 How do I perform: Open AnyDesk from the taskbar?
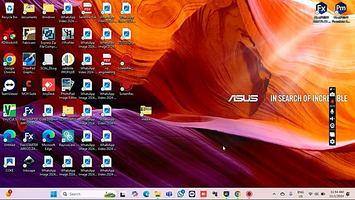204,194
